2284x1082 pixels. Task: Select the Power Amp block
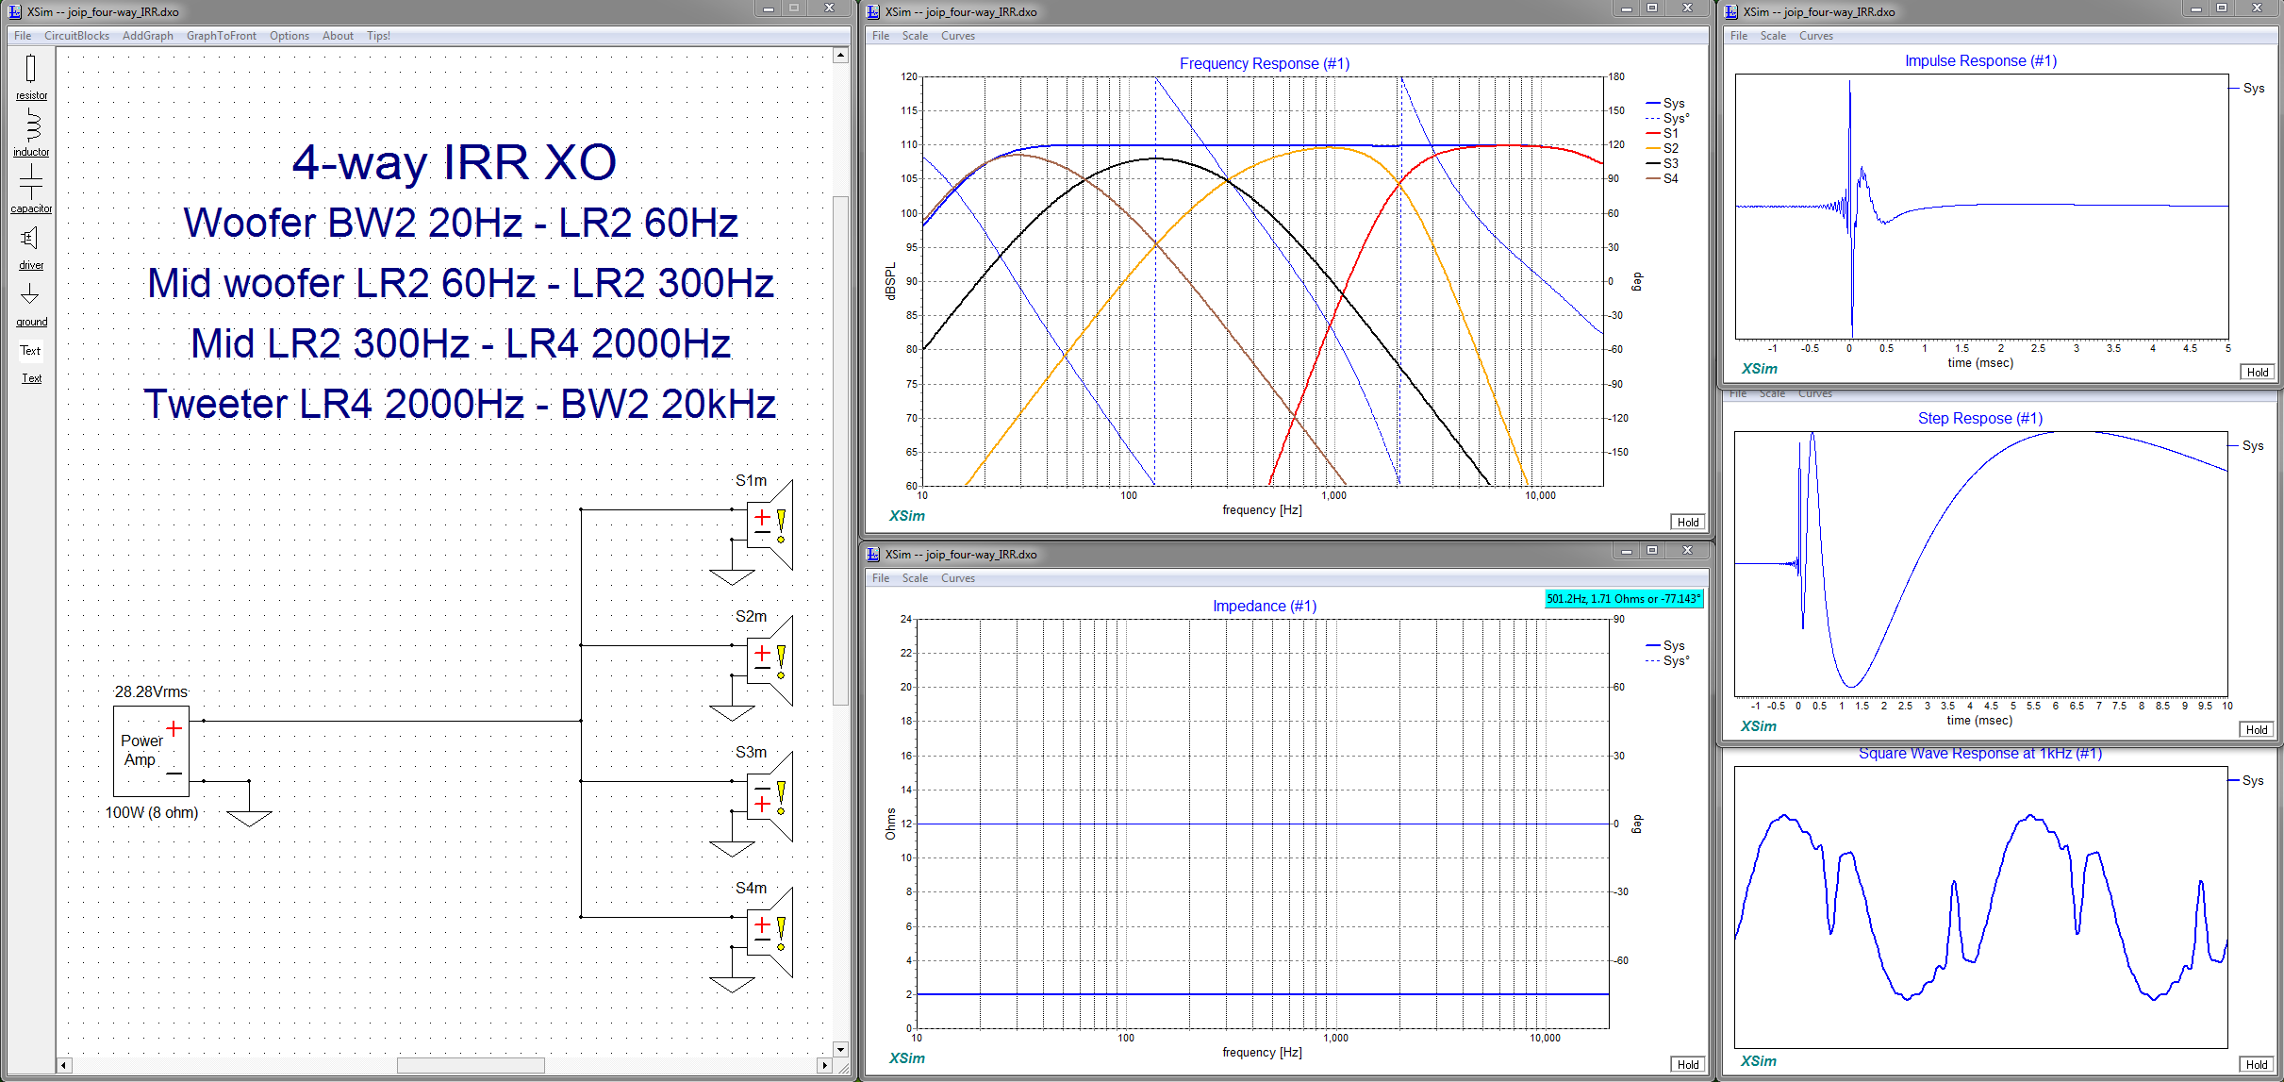point(151,751)
